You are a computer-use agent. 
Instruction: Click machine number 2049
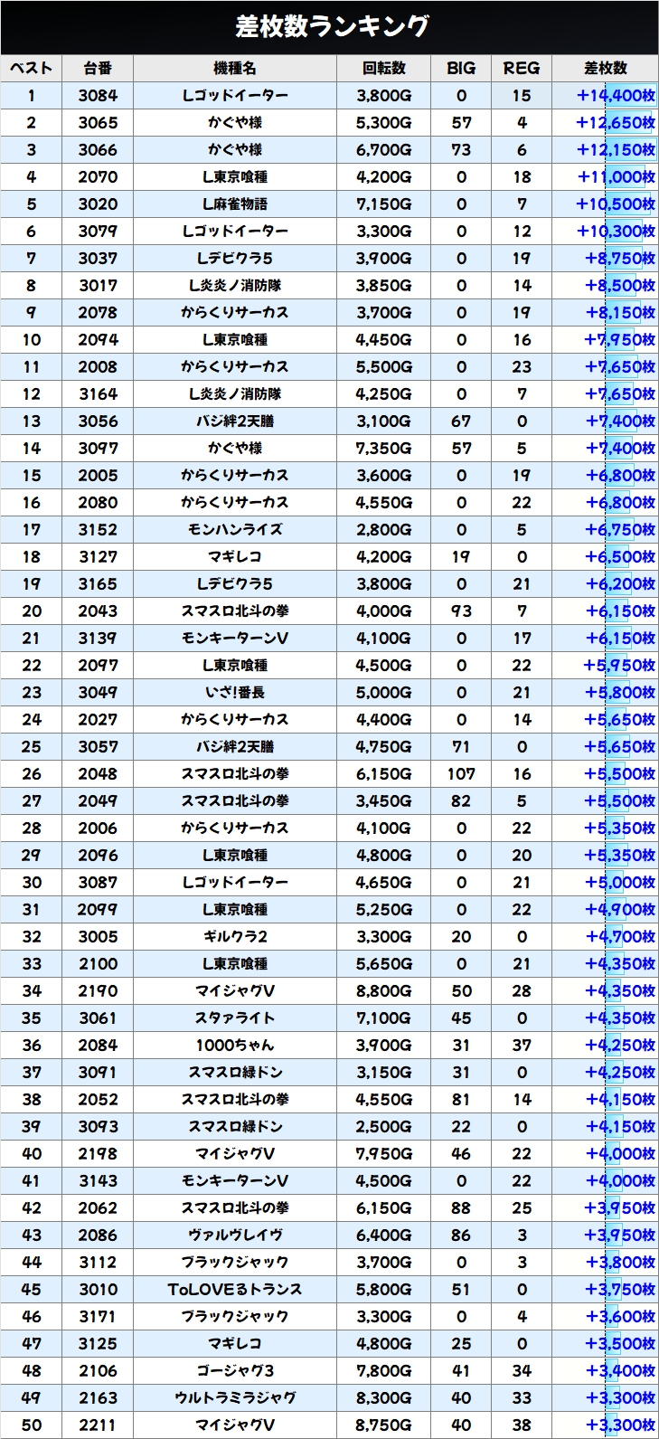(98, 800)
